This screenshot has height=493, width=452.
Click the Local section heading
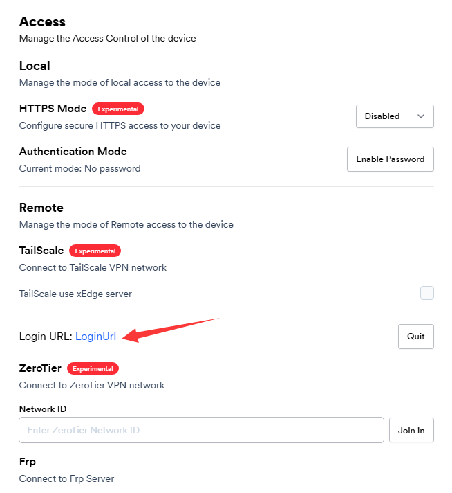pyautogui.click(x=35, y=66)
